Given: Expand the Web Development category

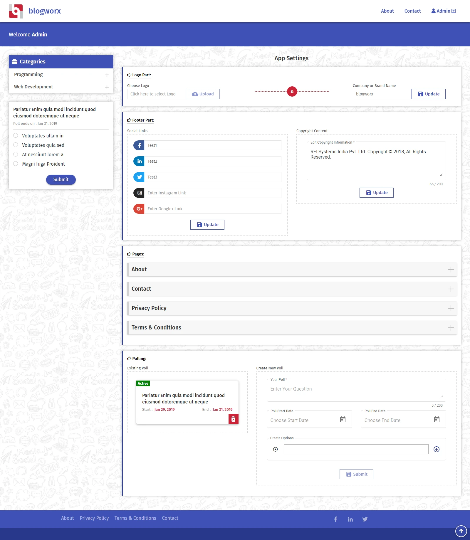Looking at the screenshot, I should pos(107,87).
